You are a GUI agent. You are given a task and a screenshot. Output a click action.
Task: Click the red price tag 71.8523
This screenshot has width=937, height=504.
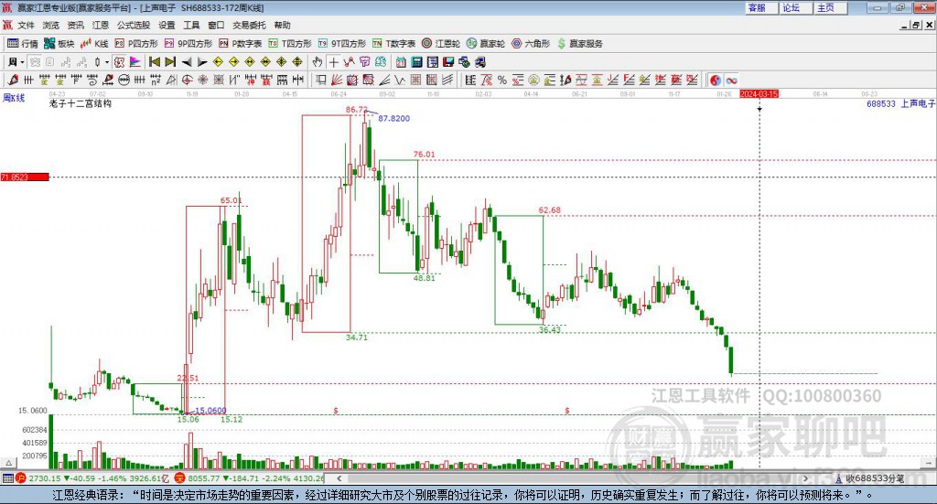(x=25, y=177)
